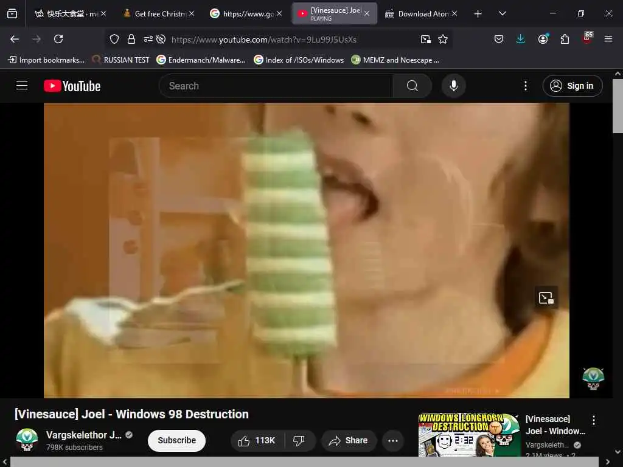Open Endermanch/Malware bookmark
623x467 pixels.
[201, 60]
